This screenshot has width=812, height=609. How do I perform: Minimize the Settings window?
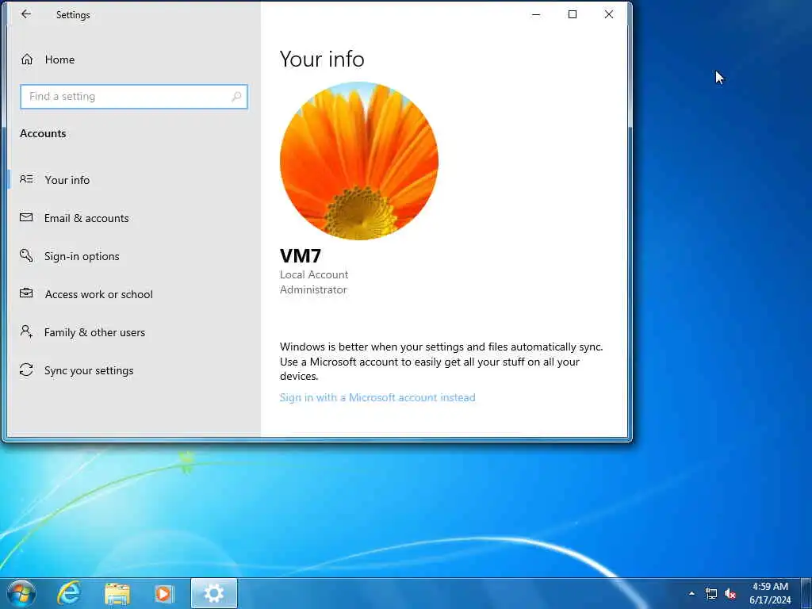click(537, 14)
